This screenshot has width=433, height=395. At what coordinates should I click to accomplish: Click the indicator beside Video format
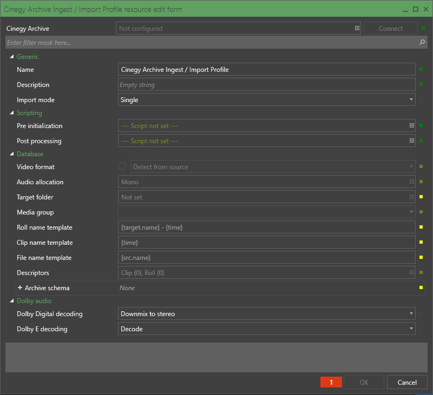click(x=421, y=166)
